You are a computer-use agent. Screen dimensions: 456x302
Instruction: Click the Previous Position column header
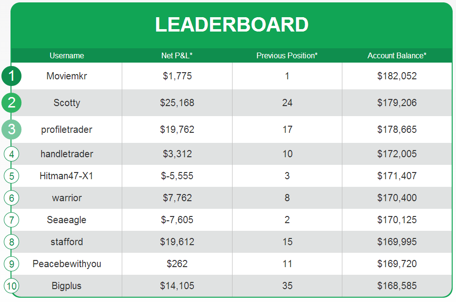click(287, 55)
